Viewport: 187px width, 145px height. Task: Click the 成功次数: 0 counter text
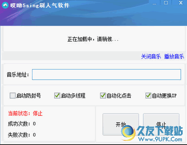(22, 124)
